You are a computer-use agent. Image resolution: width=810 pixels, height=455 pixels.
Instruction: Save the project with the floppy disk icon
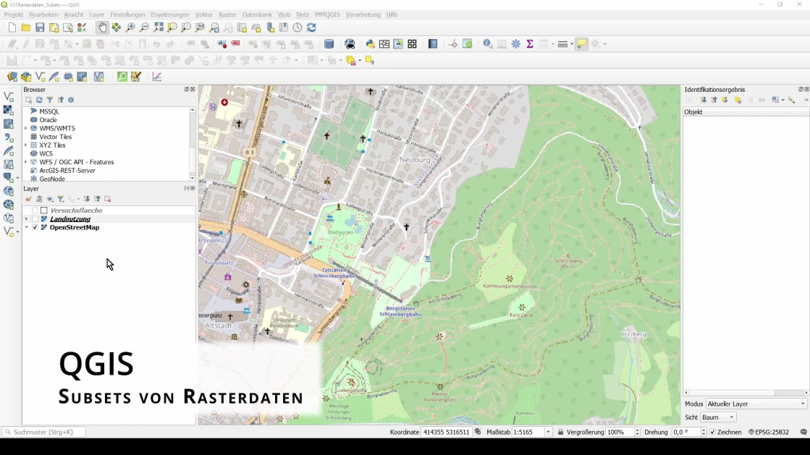pos(40,27)
